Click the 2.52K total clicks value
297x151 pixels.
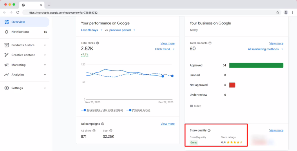pyautogui.click(x=87, y=49)
